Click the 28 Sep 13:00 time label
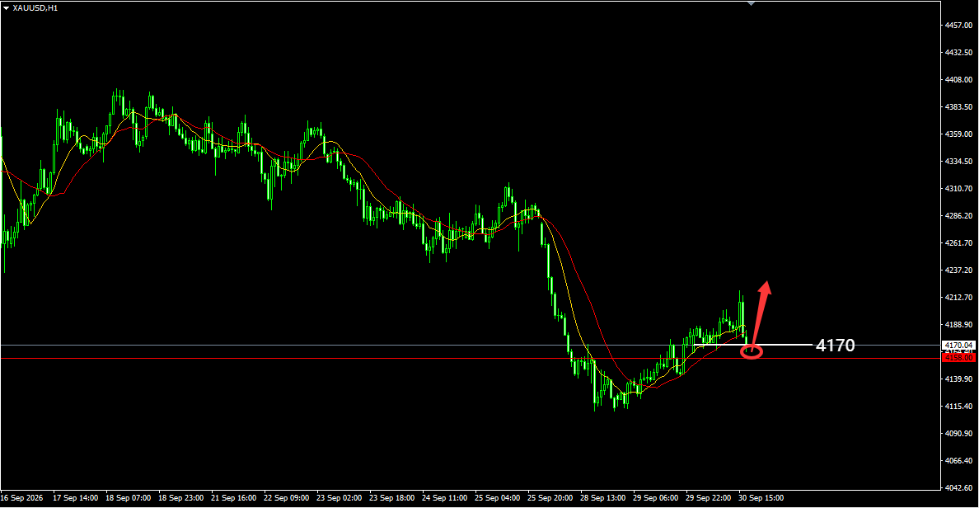The image size is (979, 508). (603, 498)
